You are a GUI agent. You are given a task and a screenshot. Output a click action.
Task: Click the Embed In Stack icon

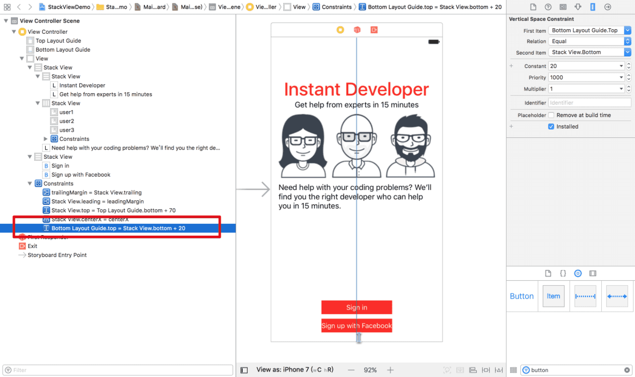tap(460, 370)
